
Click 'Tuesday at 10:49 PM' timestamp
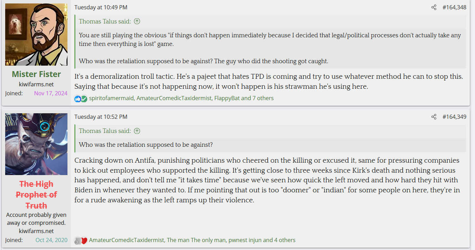(x=101, y=7)
